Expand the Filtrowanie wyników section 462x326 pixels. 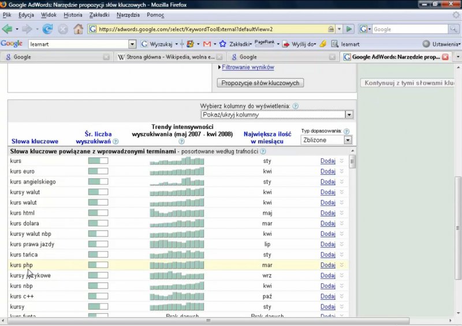click(248, 68)
